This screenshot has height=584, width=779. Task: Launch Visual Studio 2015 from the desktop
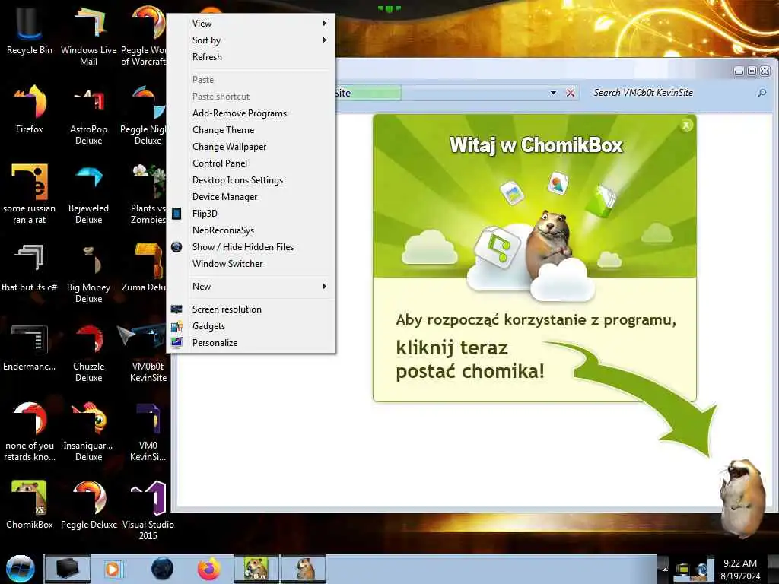coord(148,510)
